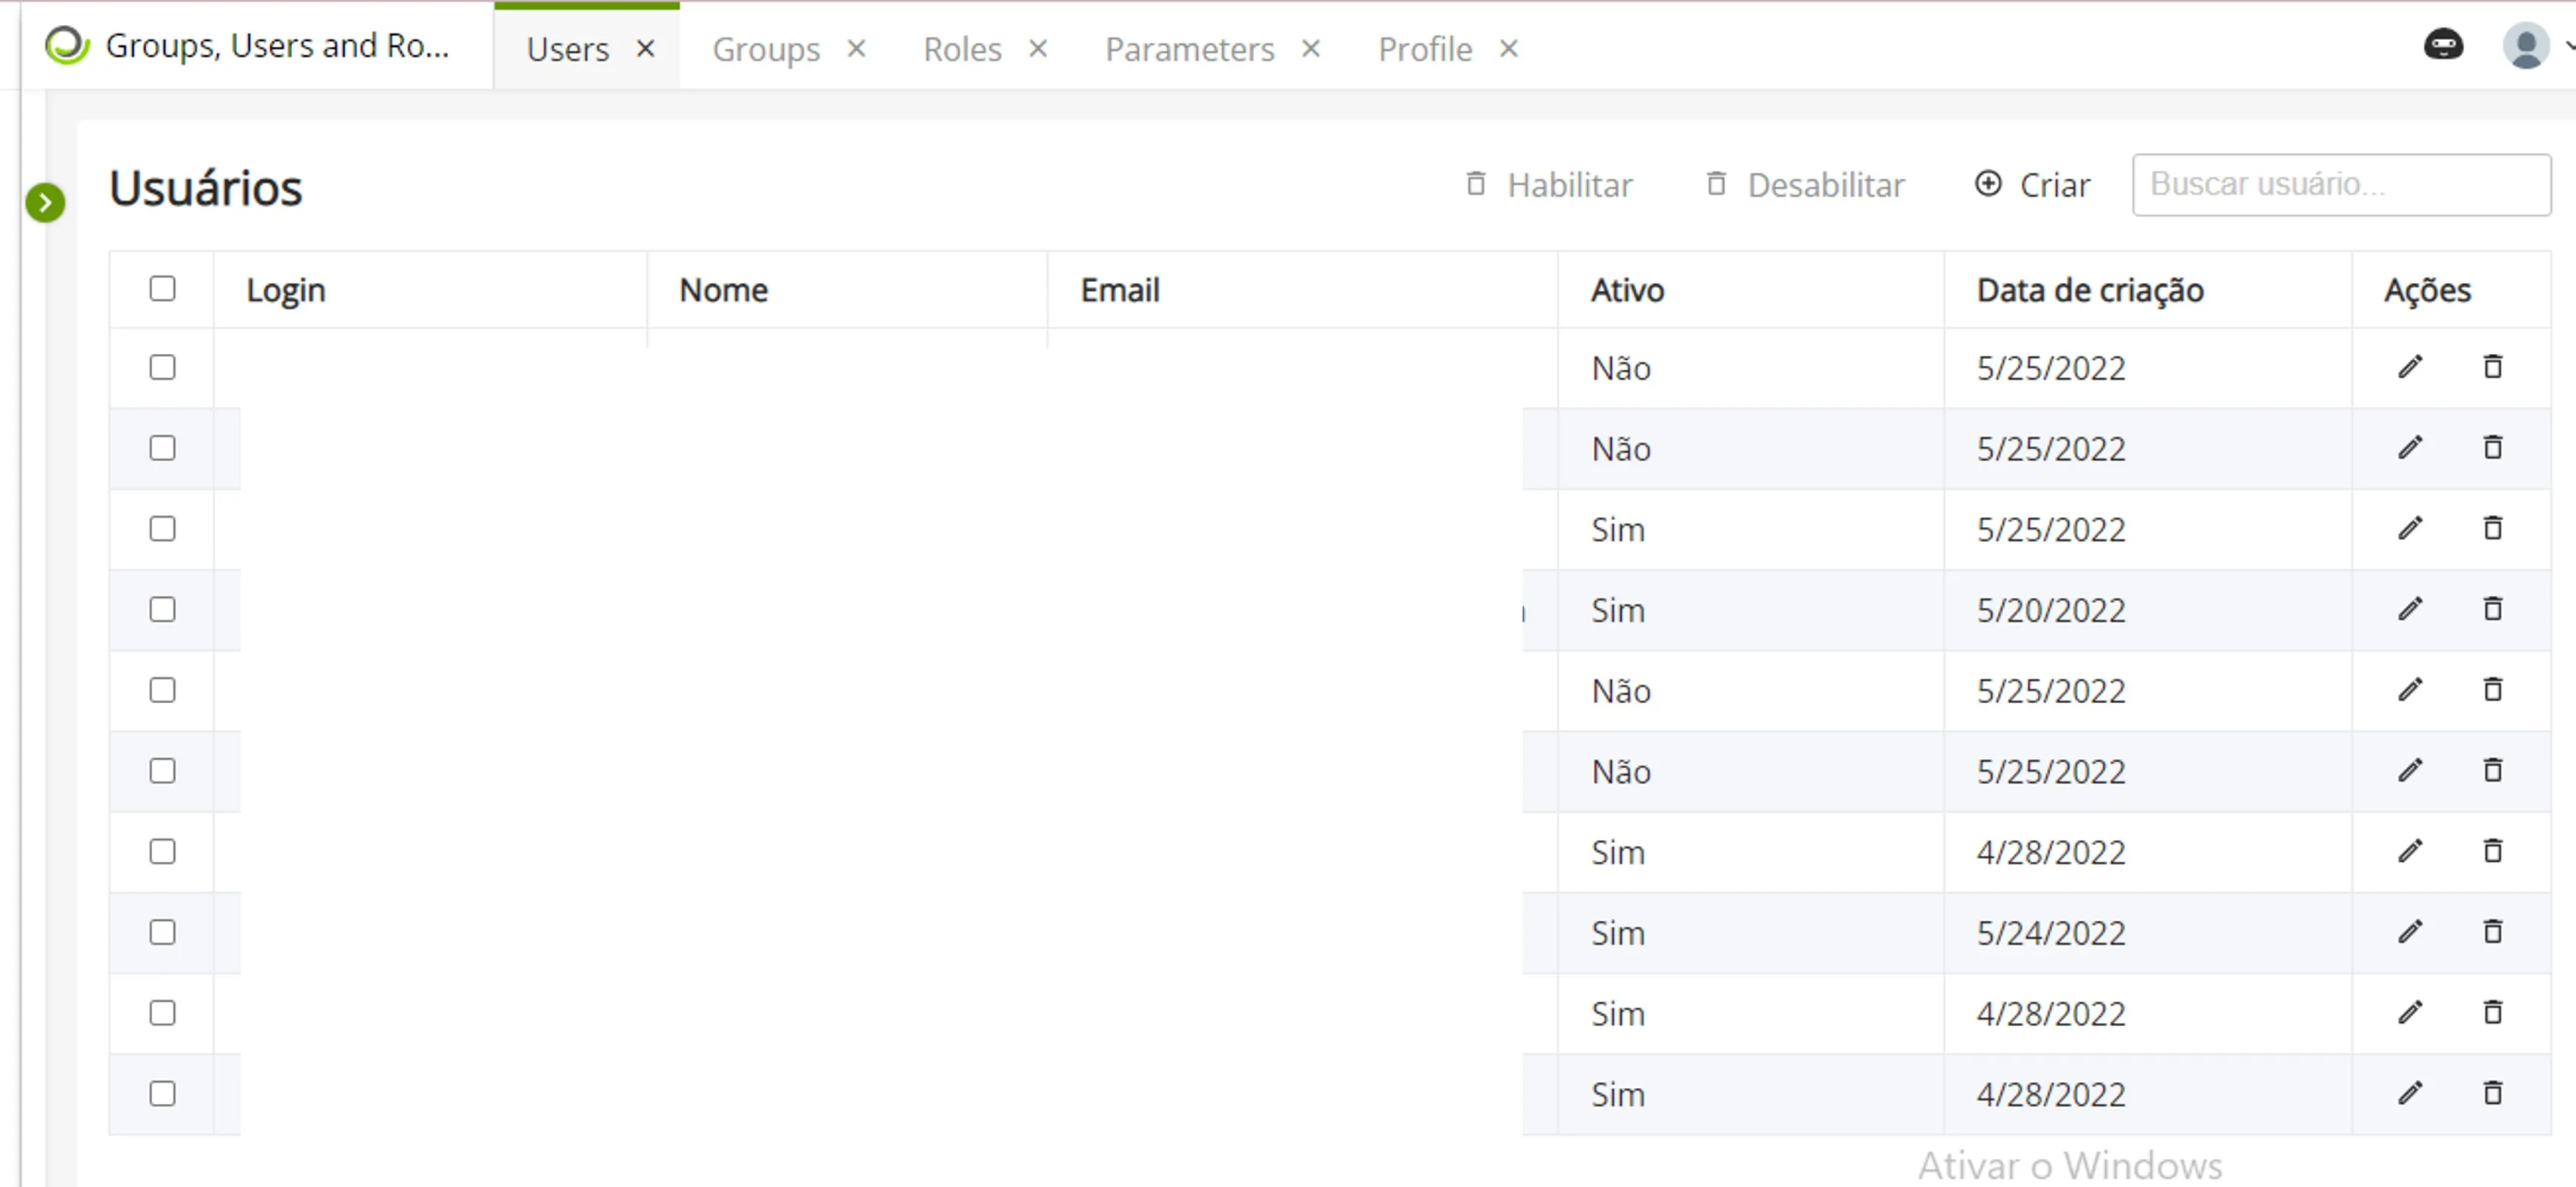Click the trash icon in the last row
The image size is (2576, 1187).
pos(2493,1093)
